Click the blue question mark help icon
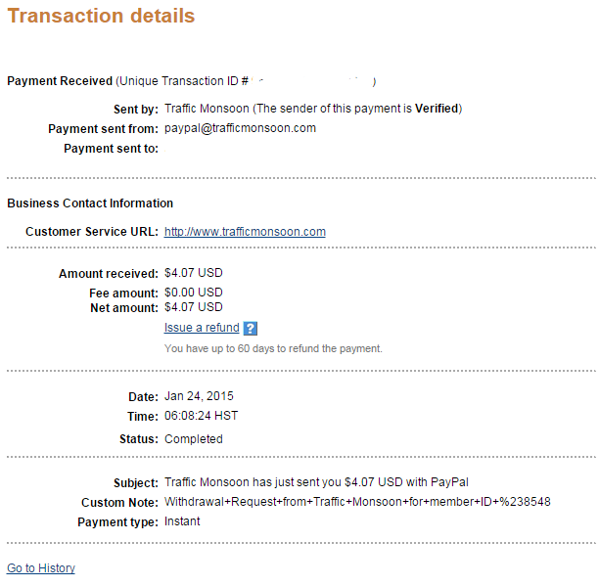 point(251,329)
